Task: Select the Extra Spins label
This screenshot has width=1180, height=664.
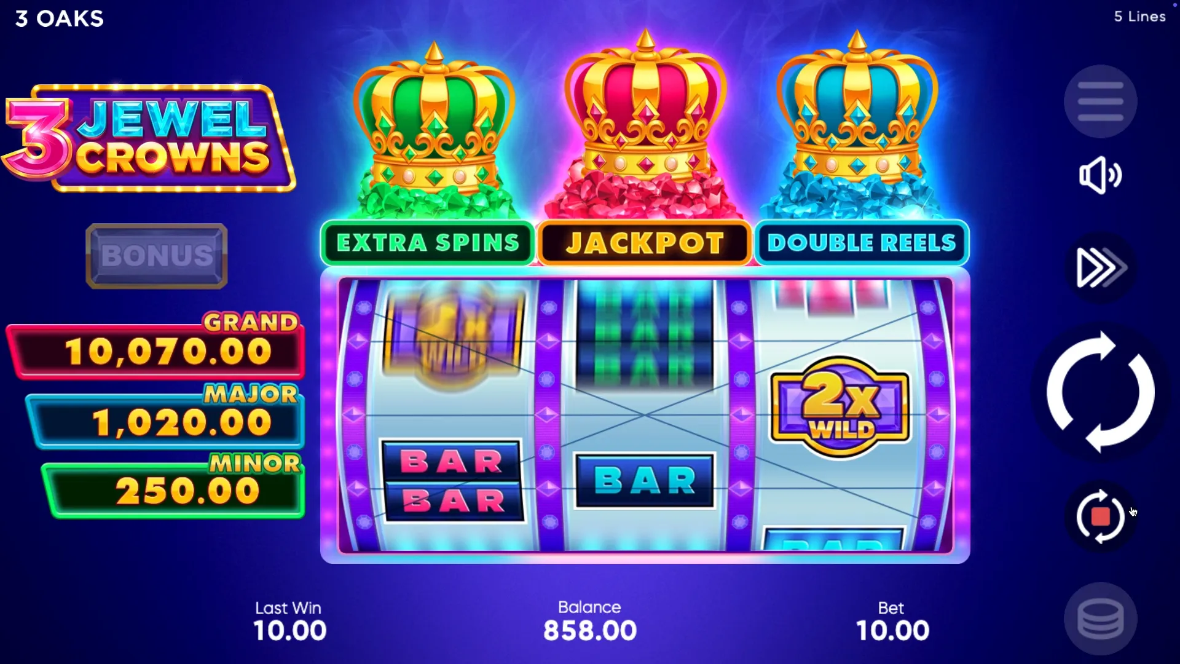Action: [x=428, y=243]
